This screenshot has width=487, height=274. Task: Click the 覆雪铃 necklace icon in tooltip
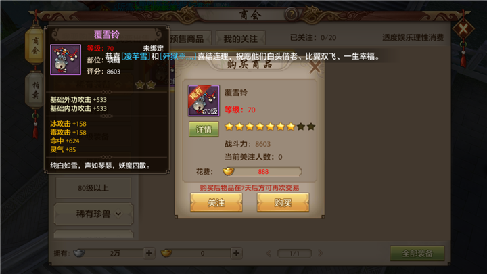coord(66,60)
